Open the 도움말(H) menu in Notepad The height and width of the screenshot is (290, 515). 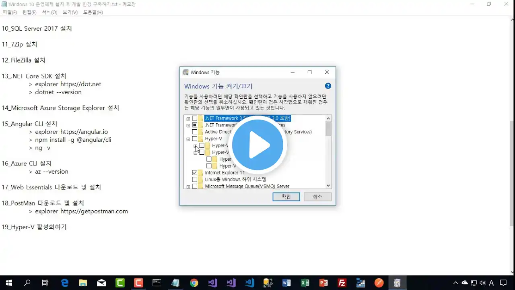(93, 12)
